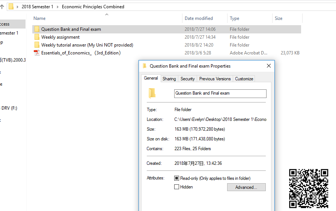Open the Previous Versions tab
The width and height of the screenshot is (336, 211).
215,79
